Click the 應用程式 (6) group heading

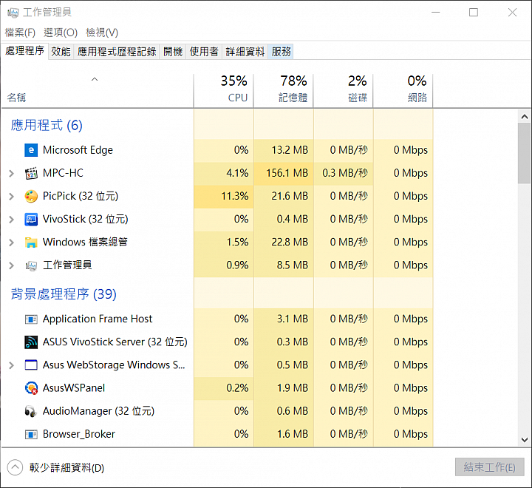(47, 125)
